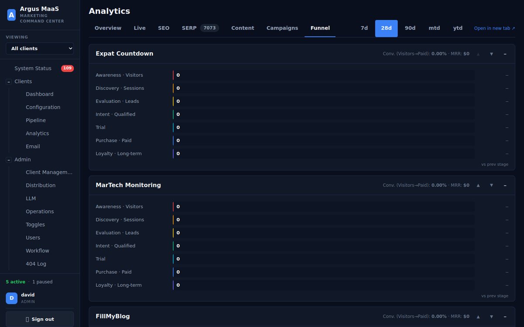524x327 pixels.
Task: Select the 7d time range
Action: click(364, 28)
